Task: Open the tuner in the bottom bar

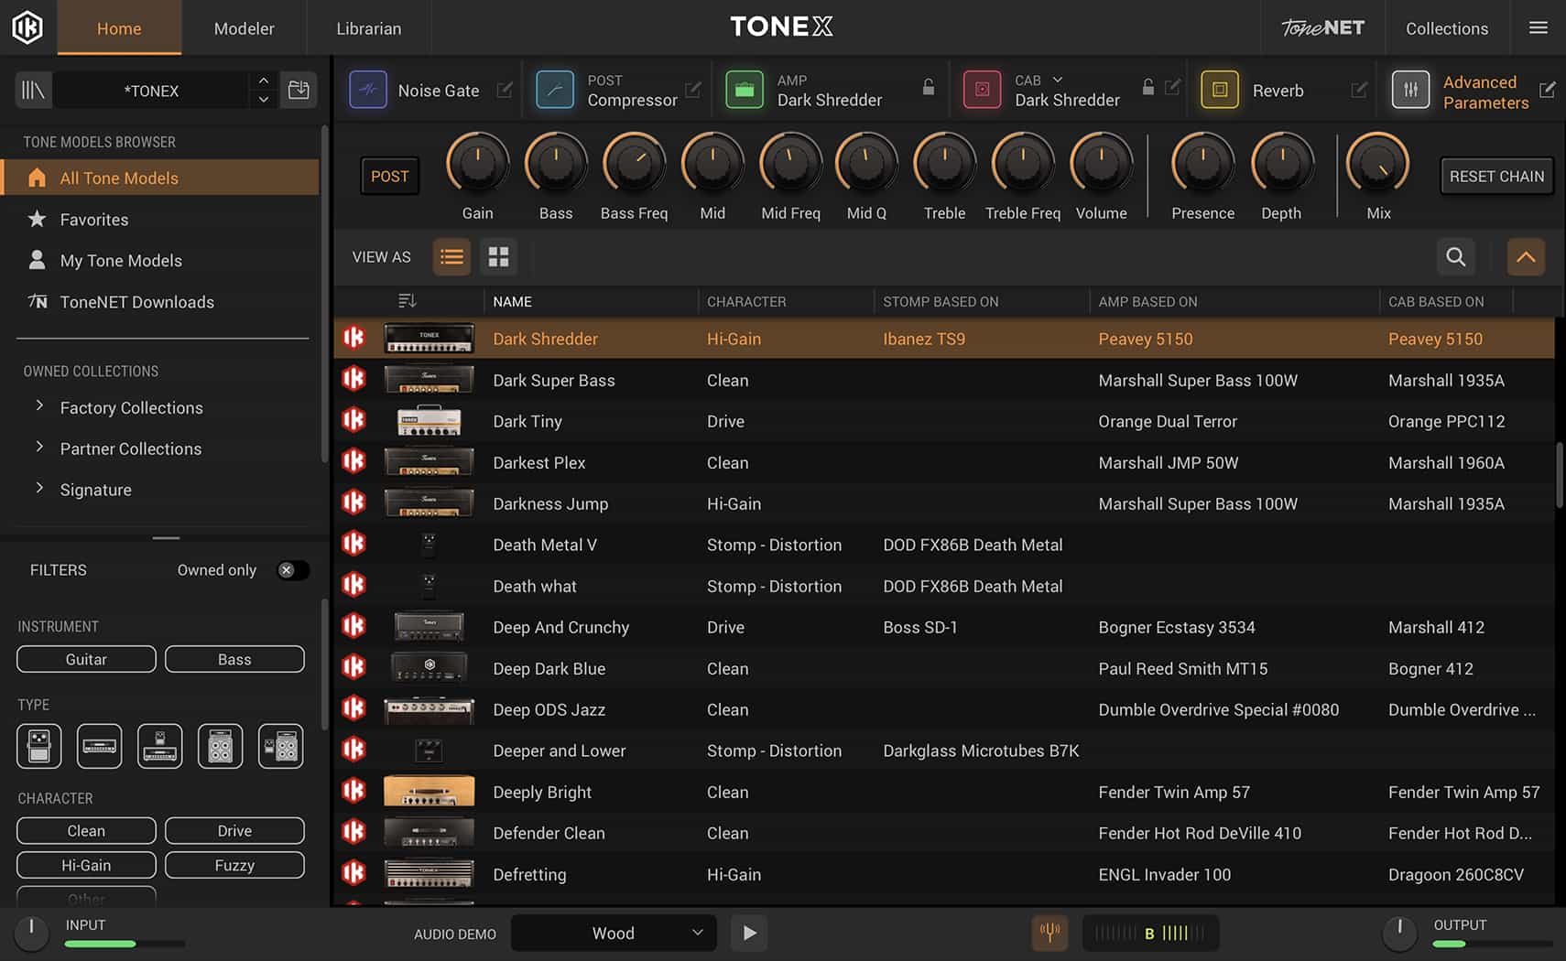Action: (x=1049, y=933)
